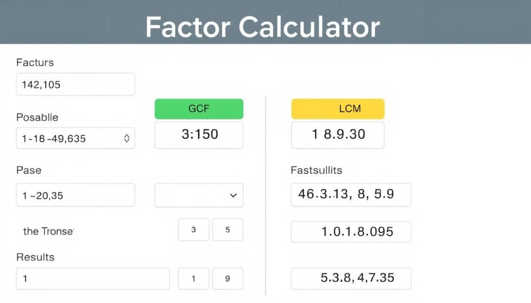Open the empty dropdown below GCF result
Screen dimensions: 531x303
[199, 195]
